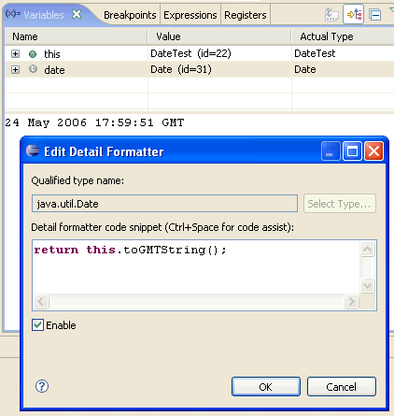Select the Variables tab
The height and width of the screenshot is (416, 394).
click(44, 15)
